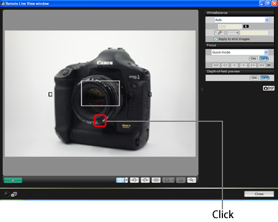Move focus far with >>> button
Image resolution: width=278 pixels, height=222 pixels.
tap(261, 65)
